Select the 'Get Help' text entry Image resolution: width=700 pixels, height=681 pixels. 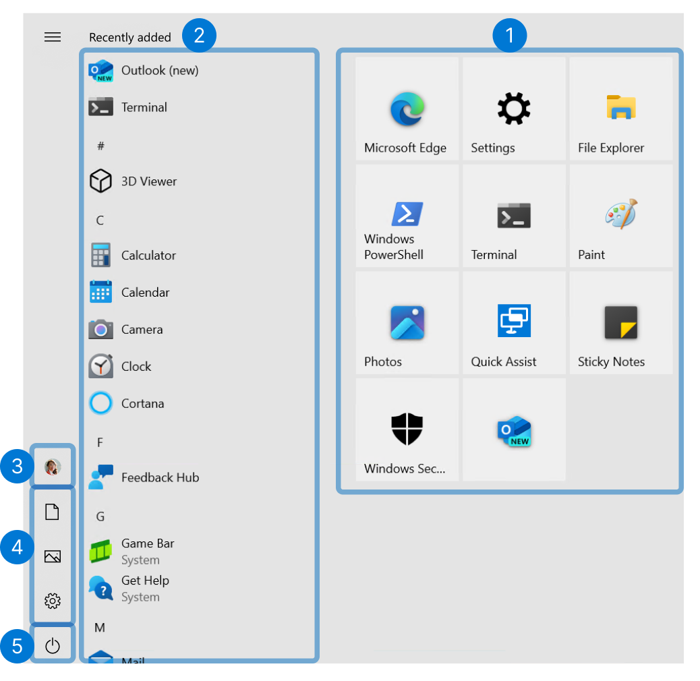(x=145, y=581)
